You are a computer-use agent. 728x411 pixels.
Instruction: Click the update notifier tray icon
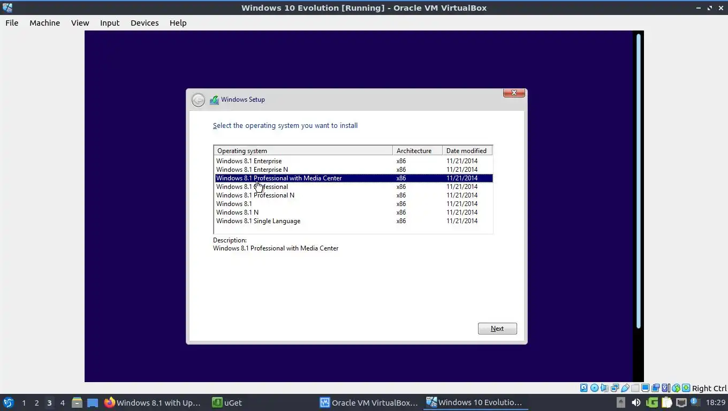point(695,402)
